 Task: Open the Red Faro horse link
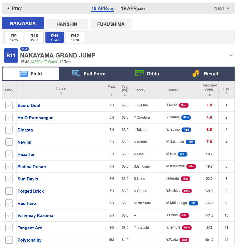click(27, 203)
